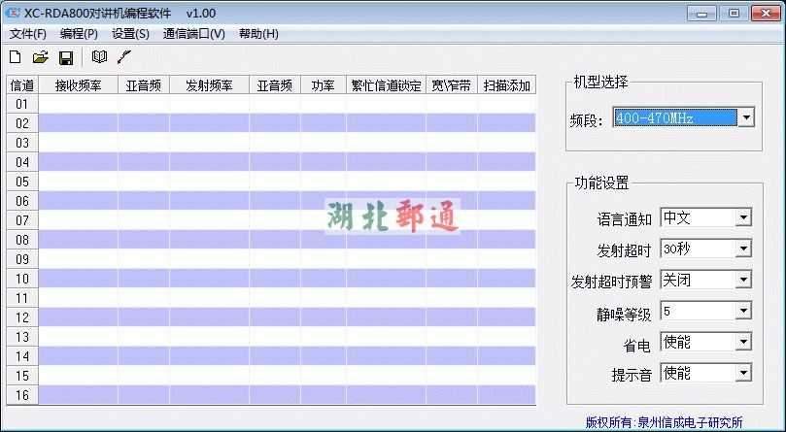
Task: Click the Open file folder icon
Action: point(40,58)
